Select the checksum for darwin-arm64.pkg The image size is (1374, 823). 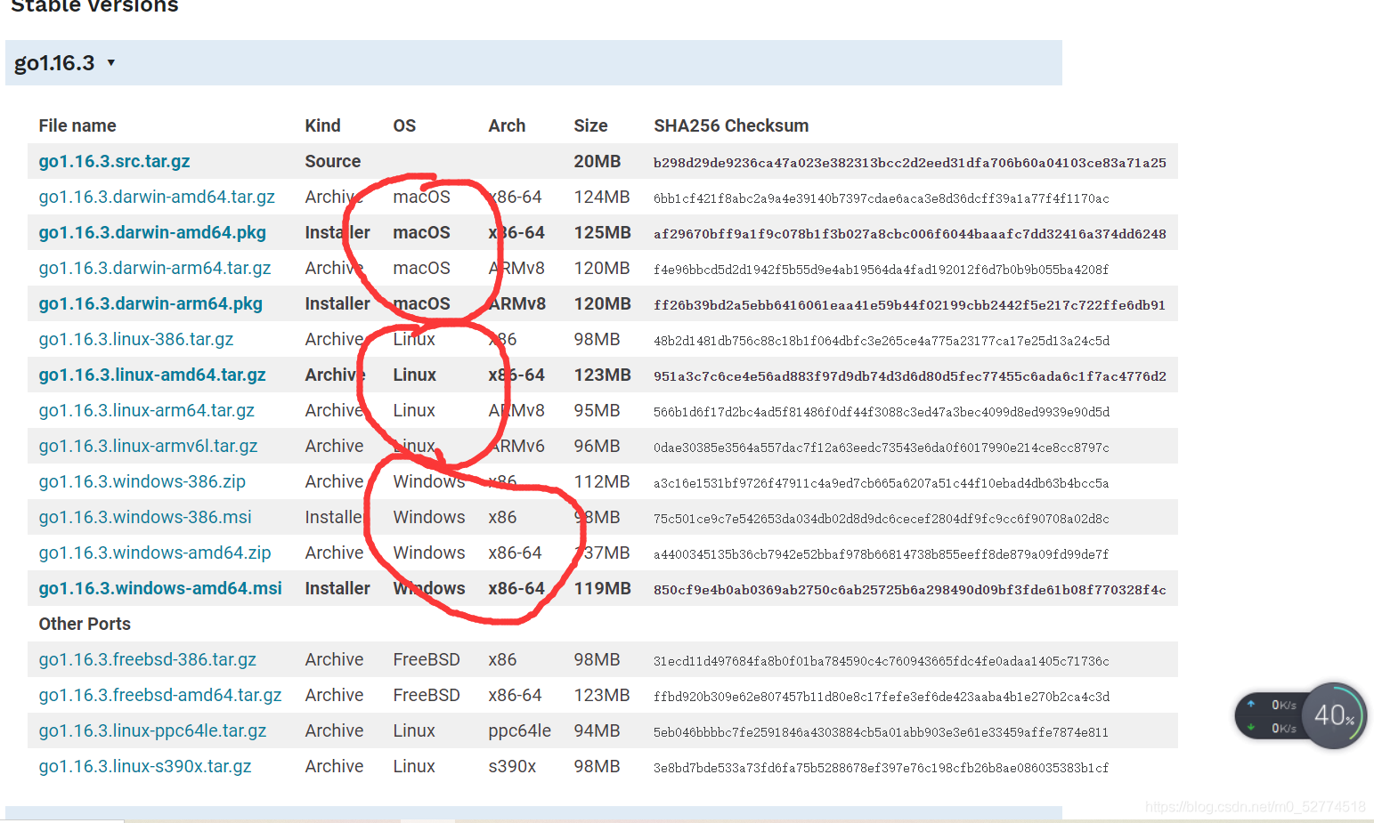click(910, 305)
